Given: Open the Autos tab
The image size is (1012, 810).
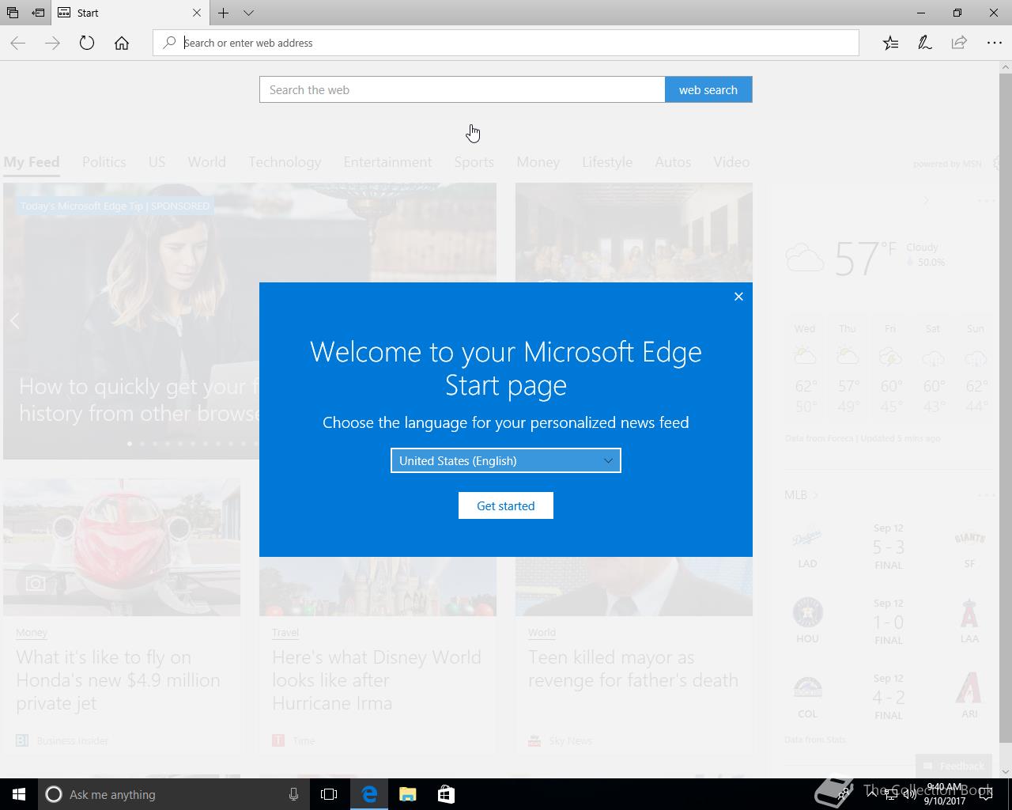Looking at the screenshot, I should pos(673,161).
